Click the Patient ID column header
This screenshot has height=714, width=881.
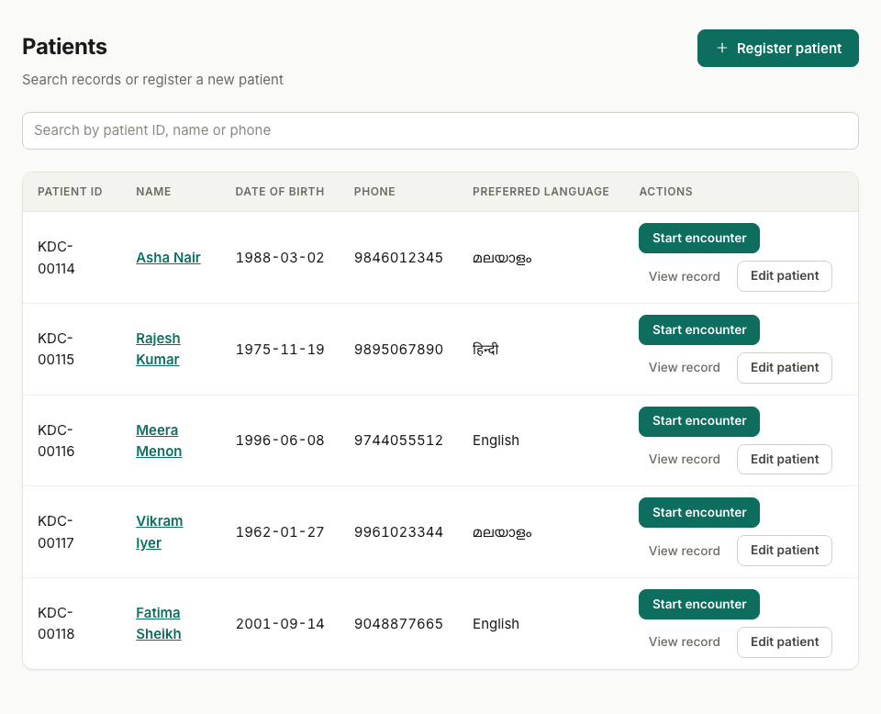coord(70,192)
